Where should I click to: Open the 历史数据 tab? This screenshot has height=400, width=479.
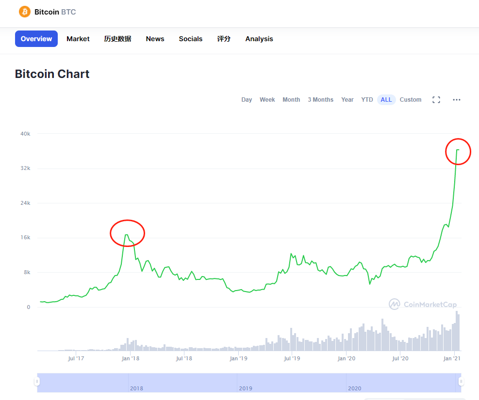(x=117, y=39)
